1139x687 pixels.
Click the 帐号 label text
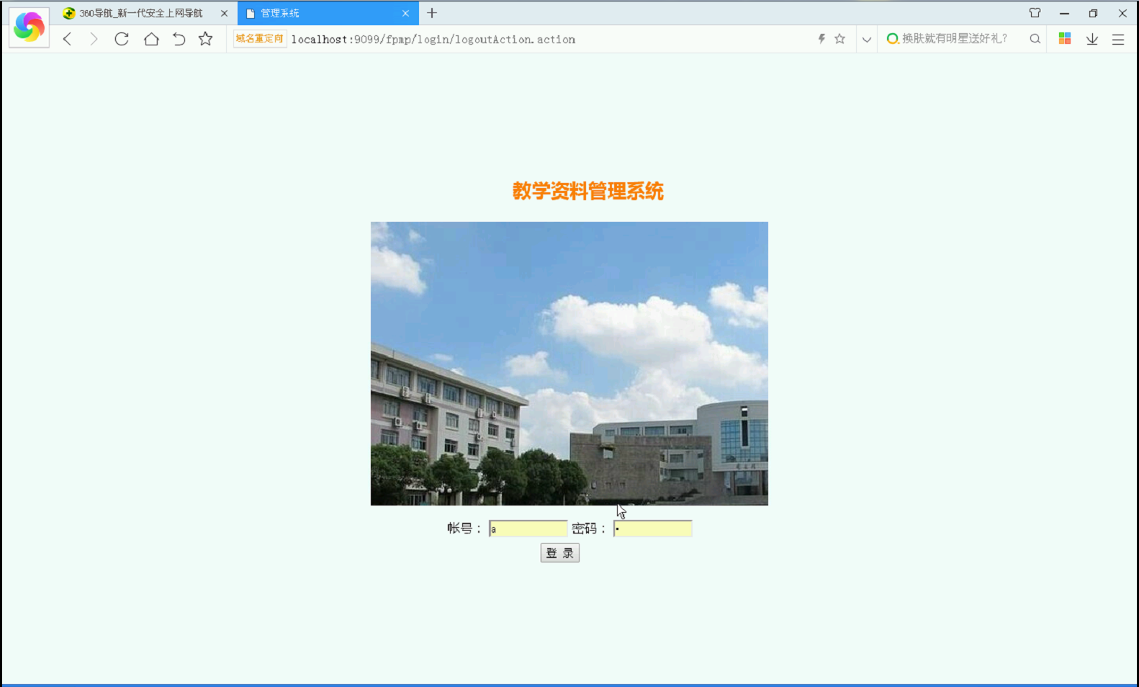point(464,529)
